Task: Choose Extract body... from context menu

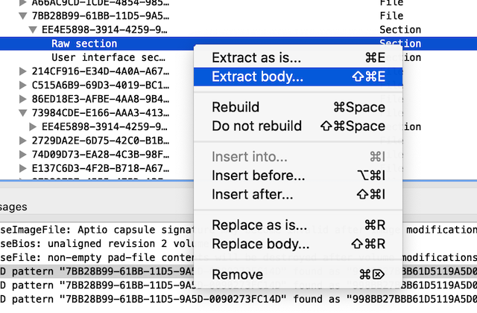Action: (x=298, y=77)
